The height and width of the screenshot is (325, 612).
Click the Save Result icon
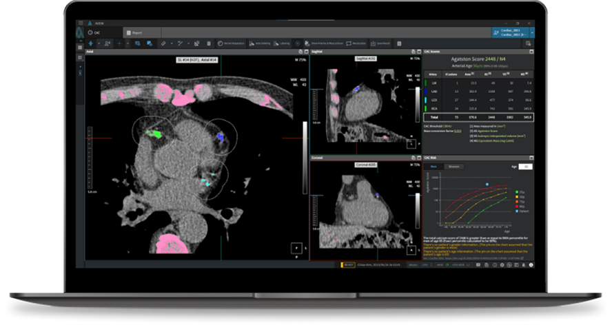[x=374, y=43]
